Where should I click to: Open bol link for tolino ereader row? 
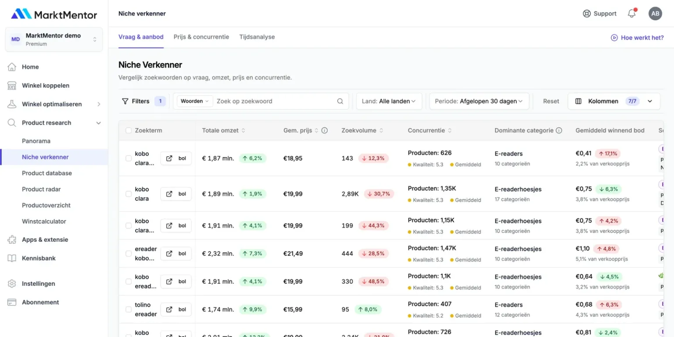tap(176, 309)
